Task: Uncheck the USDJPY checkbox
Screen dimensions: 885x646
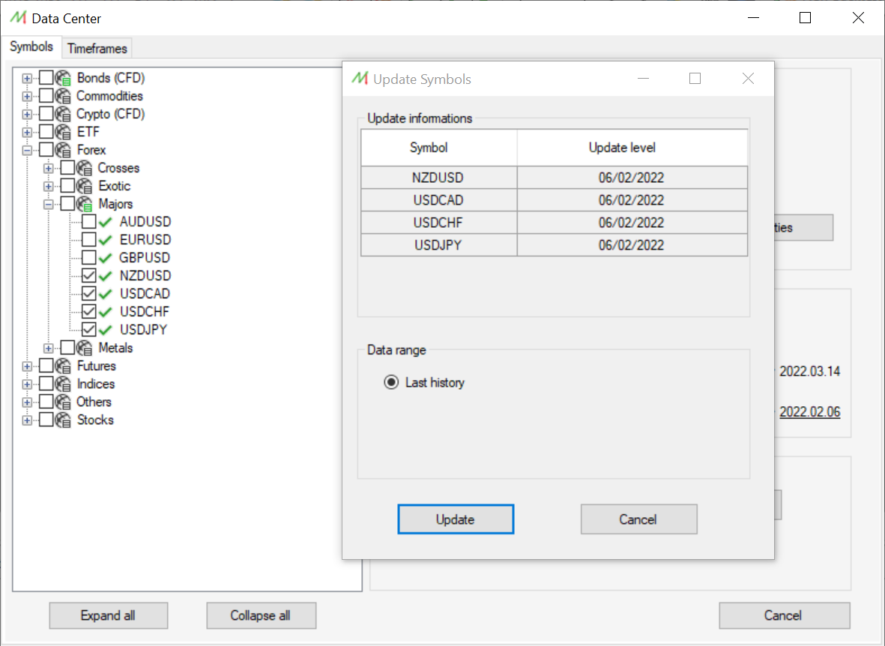Action: (x=89, y=330)
